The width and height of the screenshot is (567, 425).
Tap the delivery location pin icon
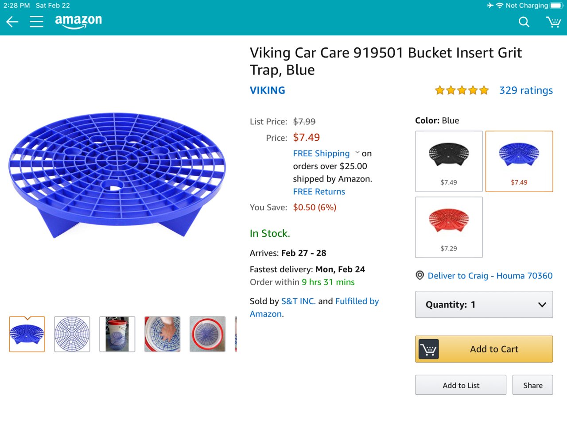click(x=419, y=275)
